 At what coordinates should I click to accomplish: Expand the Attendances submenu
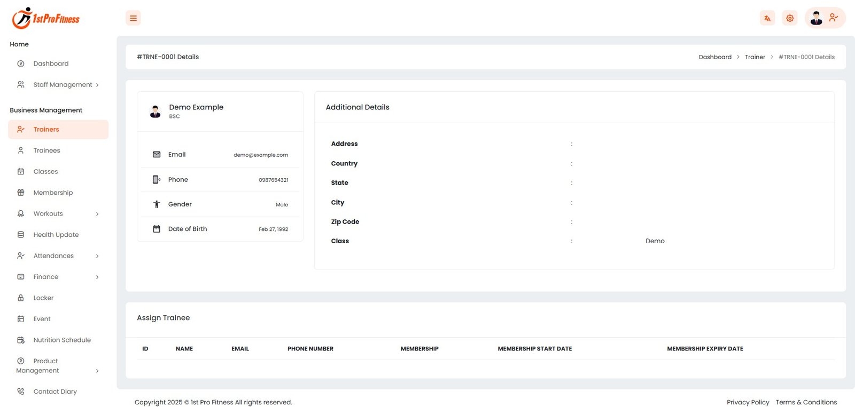97,256
